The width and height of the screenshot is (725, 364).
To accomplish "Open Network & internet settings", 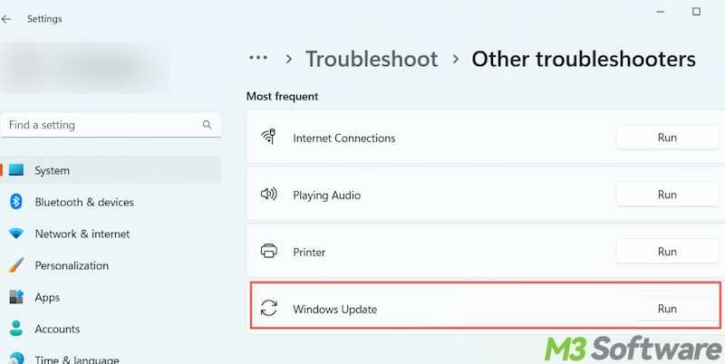I will (82, 234).
